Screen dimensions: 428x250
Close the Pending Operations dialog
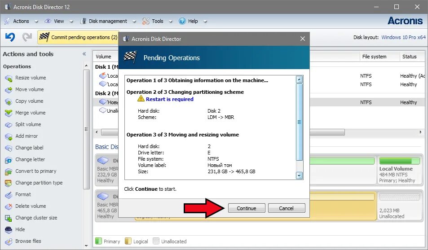(302, 39)
